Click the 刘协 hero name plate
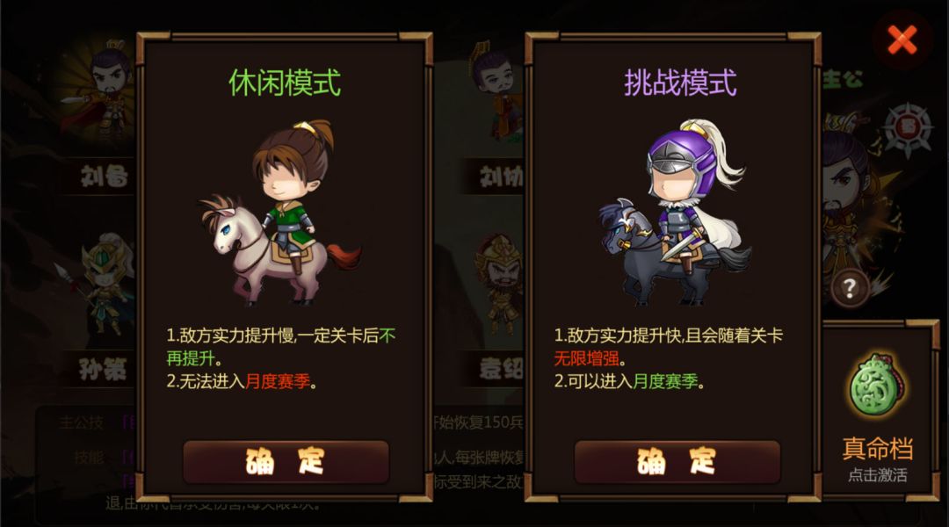Image resolution: width=949 pixels, height=527 pixels. coord(500,177)
